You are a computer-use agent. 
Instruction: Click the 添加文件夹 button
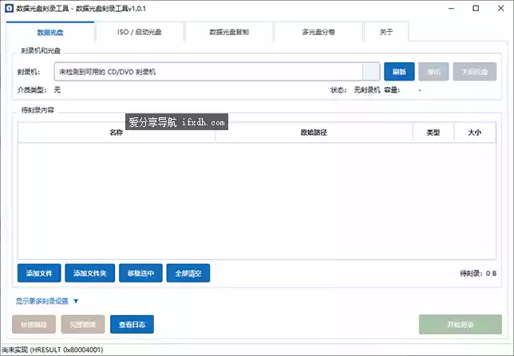coord(90,273)
